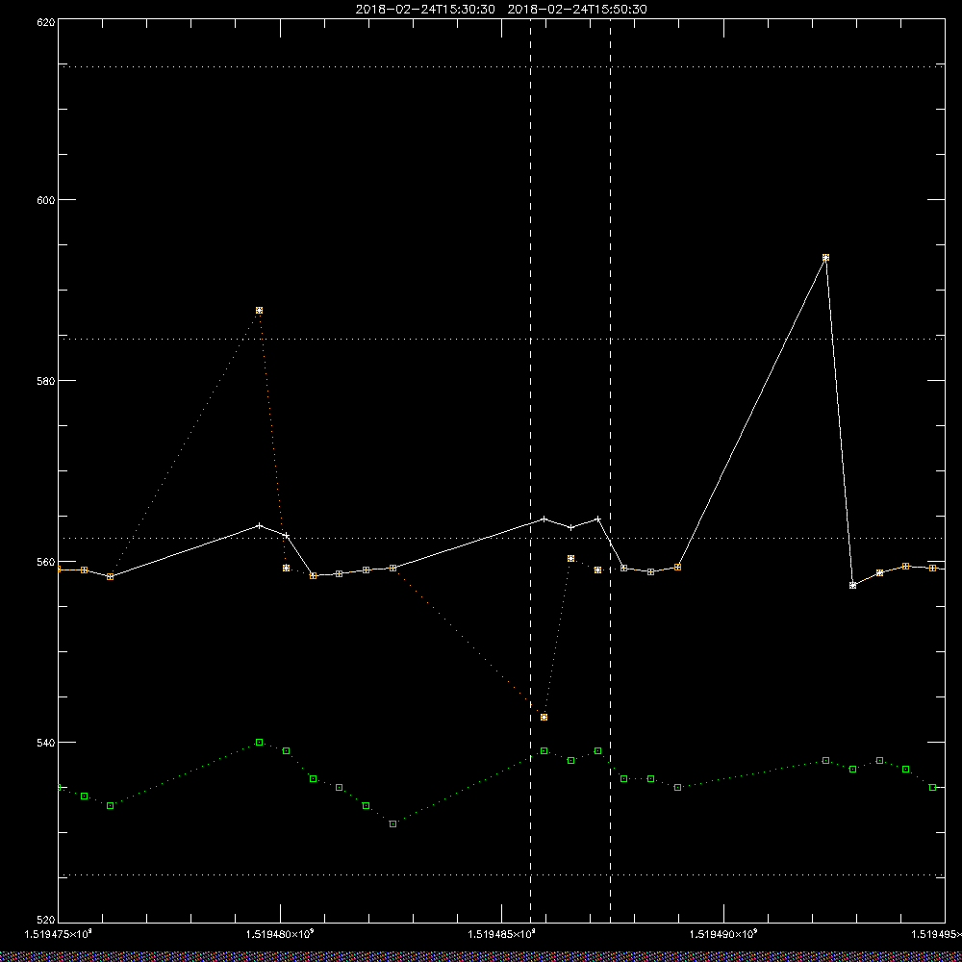Click the start timestamp 2018-02-24T15:30:30 in title

click(425, 9)
